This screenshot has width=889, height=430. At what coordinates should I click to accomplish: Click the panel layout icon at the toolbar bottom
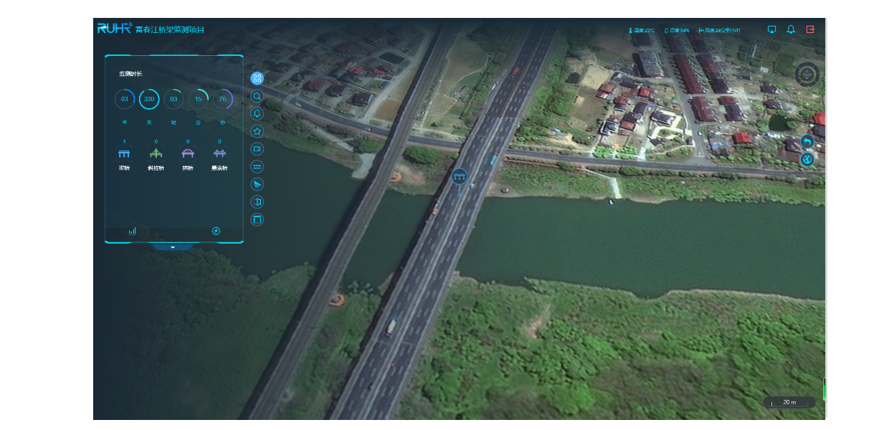coord(257,219)
